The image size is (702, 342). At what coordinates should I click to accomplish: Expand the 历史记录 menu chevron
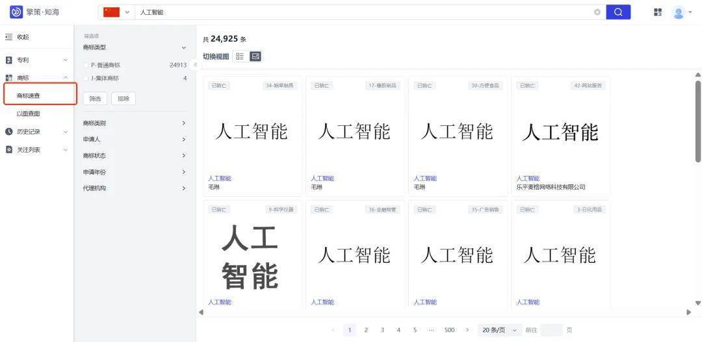coord(66,132)
